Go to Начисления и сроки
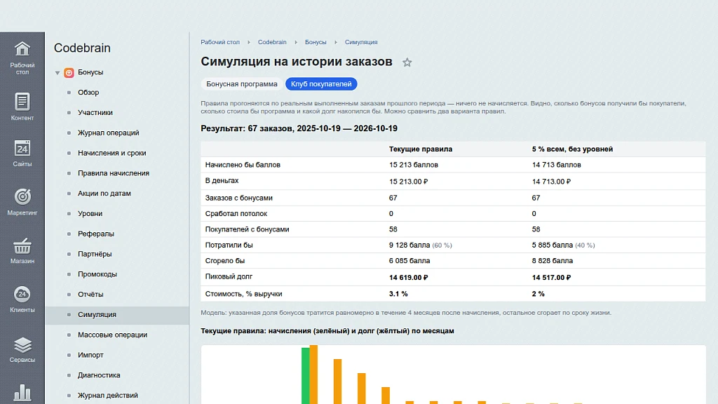This screenshot has height=404, width=718. point(111,153)
